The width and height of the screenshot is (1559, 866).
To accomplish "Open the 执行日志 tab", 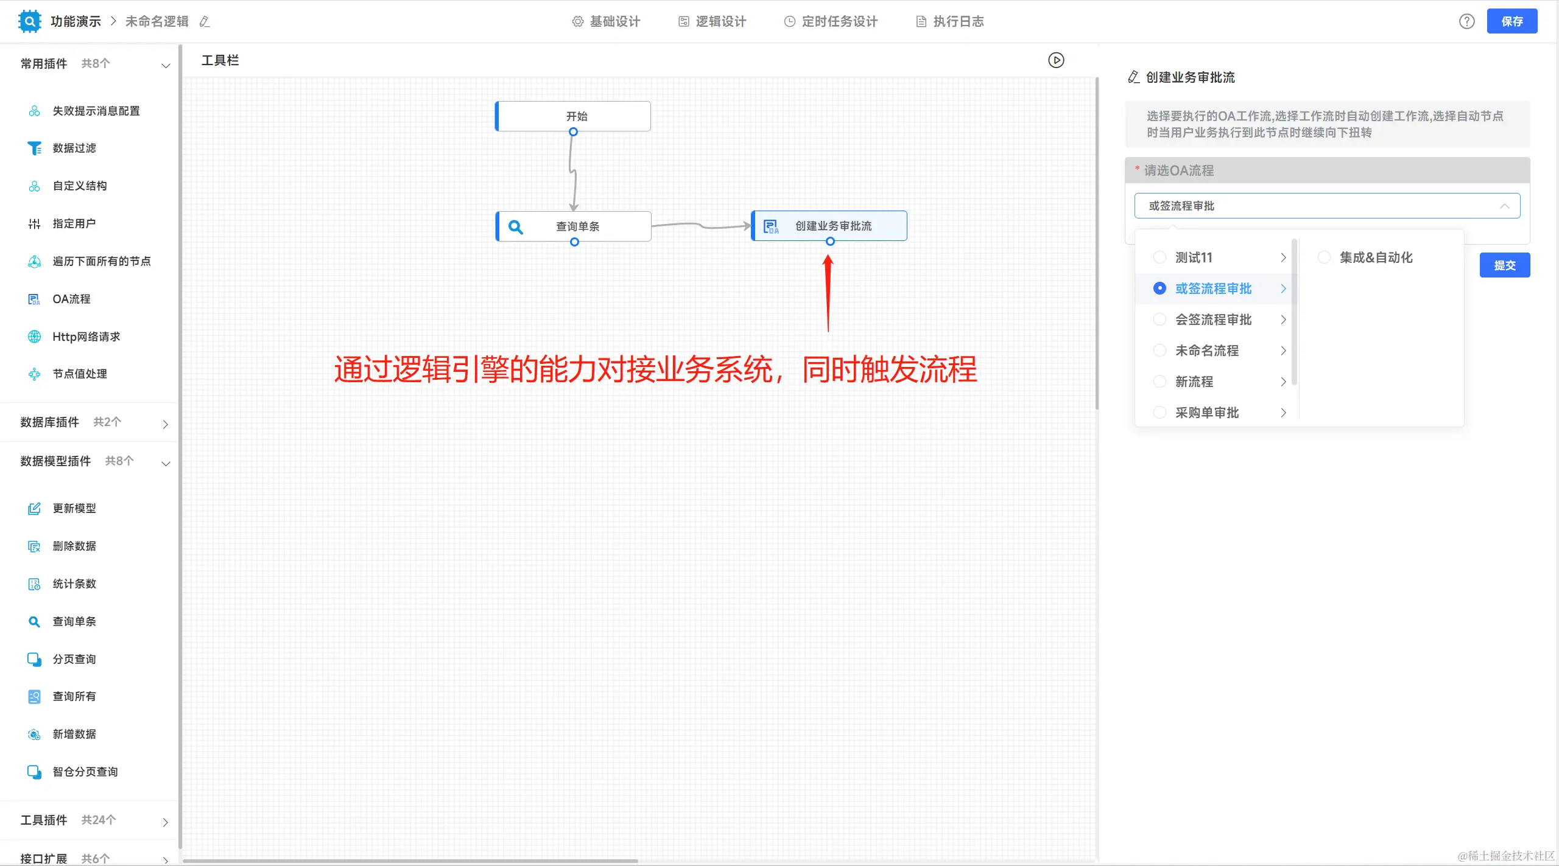I will click(x=950, y=21).
